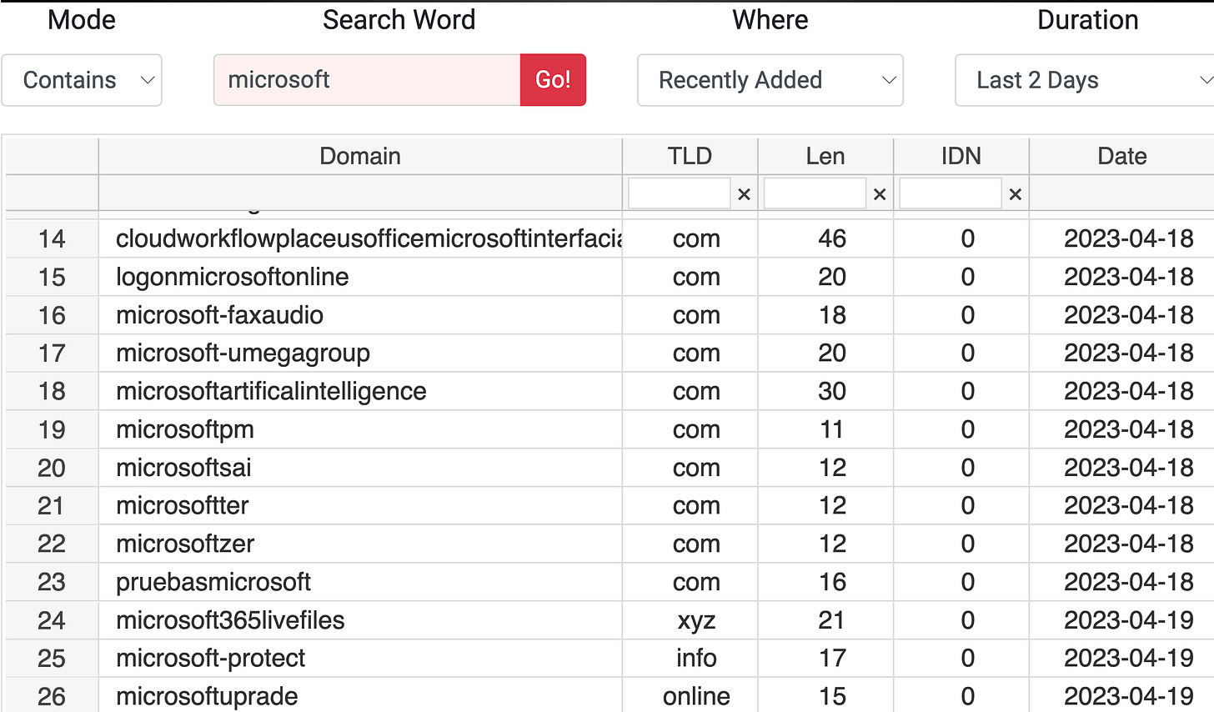
Task: Sort by the TLD column header
Action: (x=690, y=156)
